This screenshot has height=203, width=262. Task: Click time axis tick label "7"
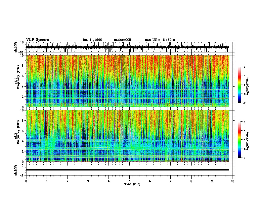coord(171,181)
